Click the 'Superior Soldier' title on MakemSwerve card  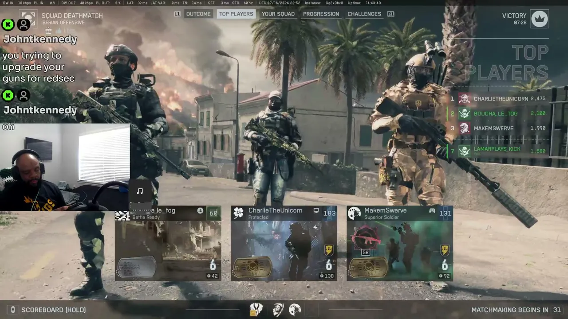pyautogui.click(x=381, y=218)
